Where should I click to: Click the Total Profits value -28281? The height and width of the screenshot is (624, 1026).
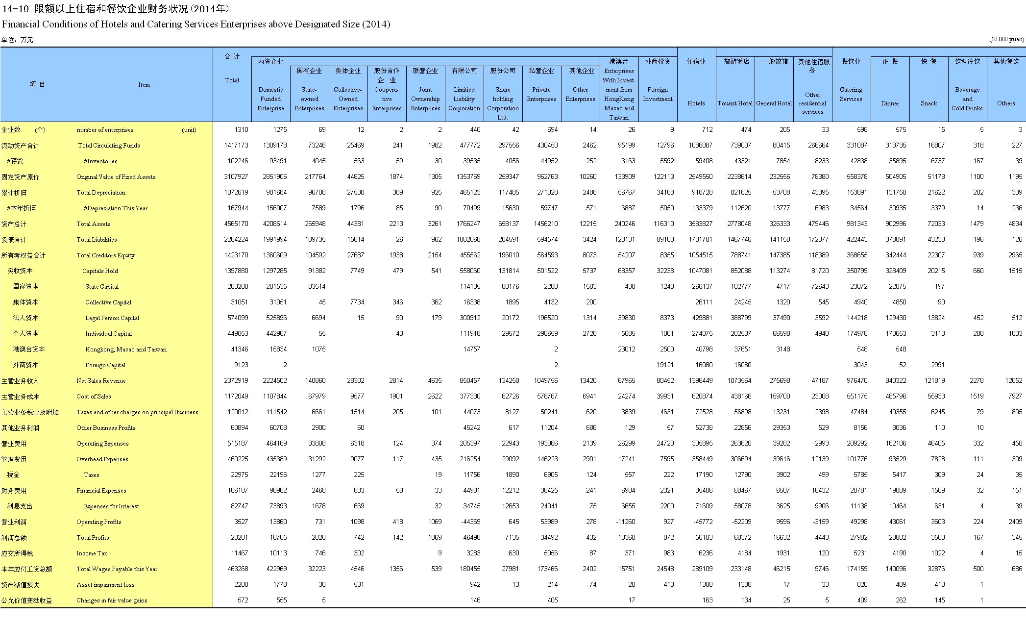238,538
